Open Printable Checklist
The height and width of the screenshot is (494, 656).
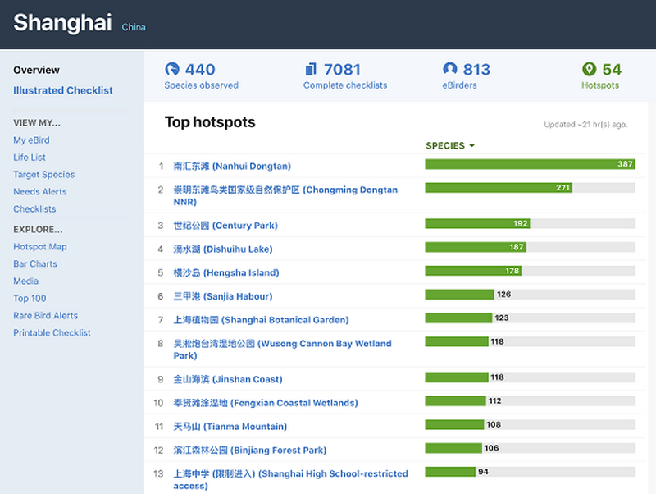52,332
